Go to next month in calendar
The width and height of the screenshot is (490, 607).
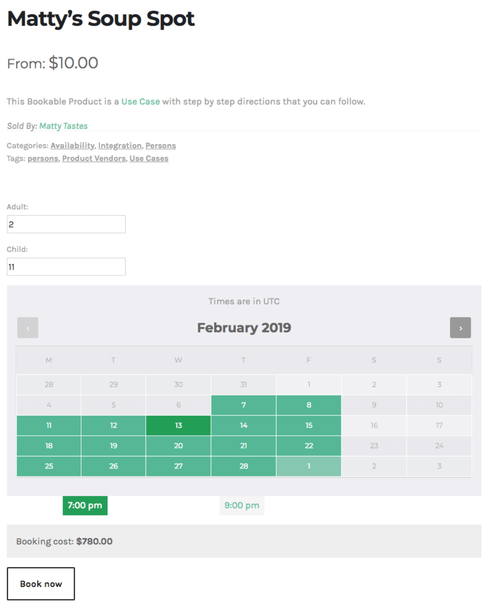click(x=460, y=328)
